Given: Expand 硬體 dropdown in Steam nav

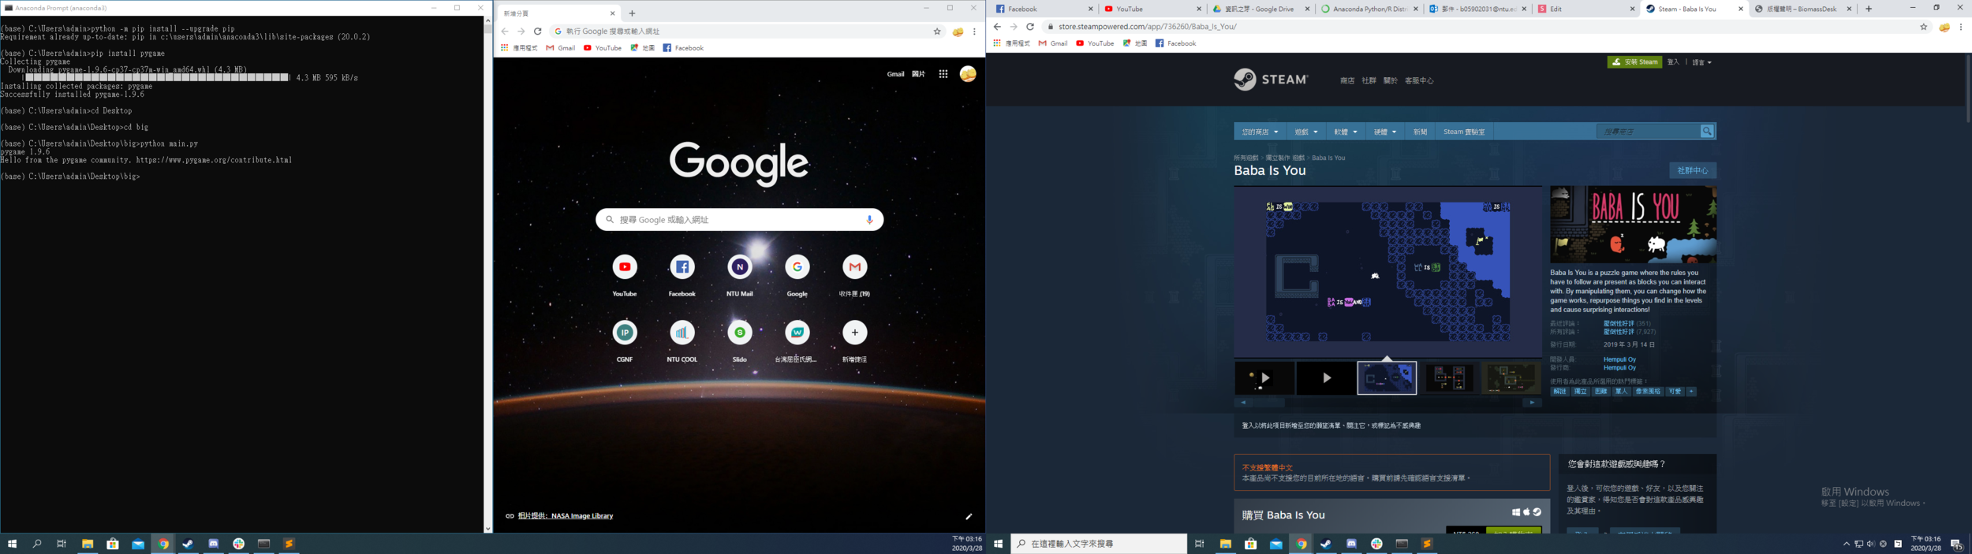Looking at the screenshot, I should pyautogui.click(x=1385, y=132).
